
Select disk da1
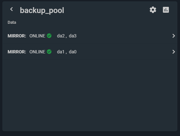[61, 52]
